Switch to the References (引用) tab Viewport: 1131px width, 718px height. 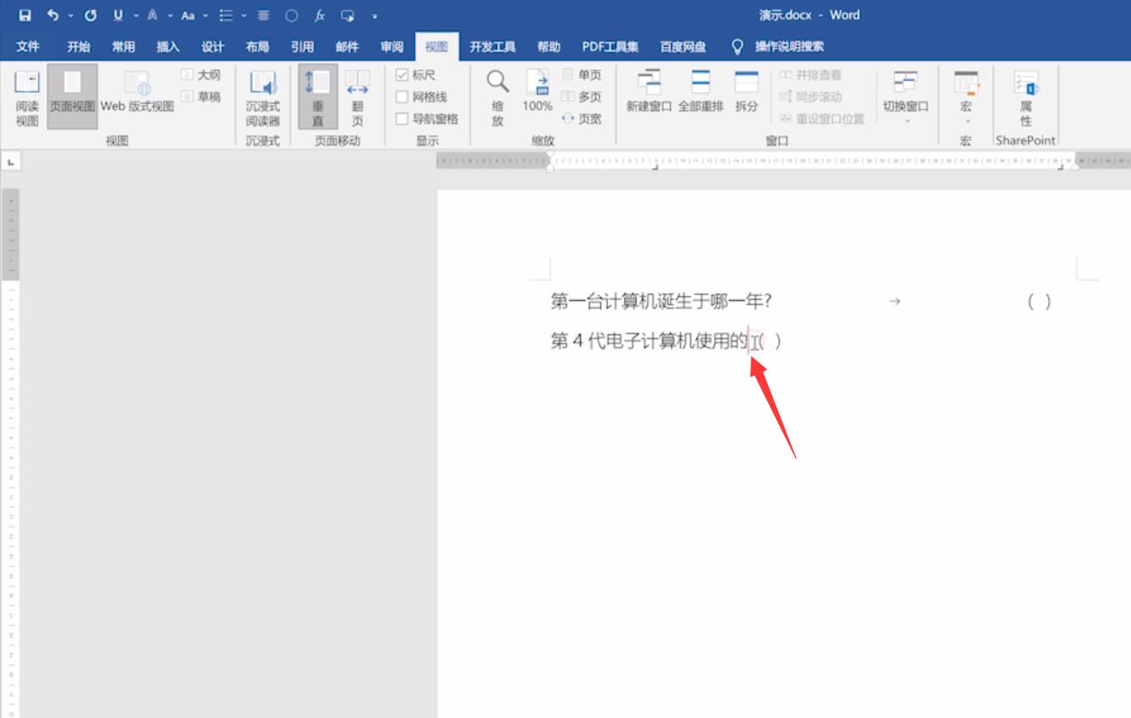(x=302, y=46)
